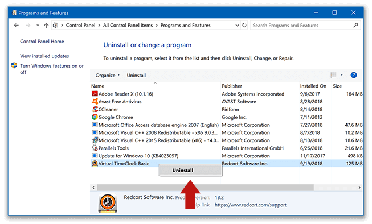Click the forward navigation arrow
The width and height of the screenshot is (372, 224).
point(28,26)
